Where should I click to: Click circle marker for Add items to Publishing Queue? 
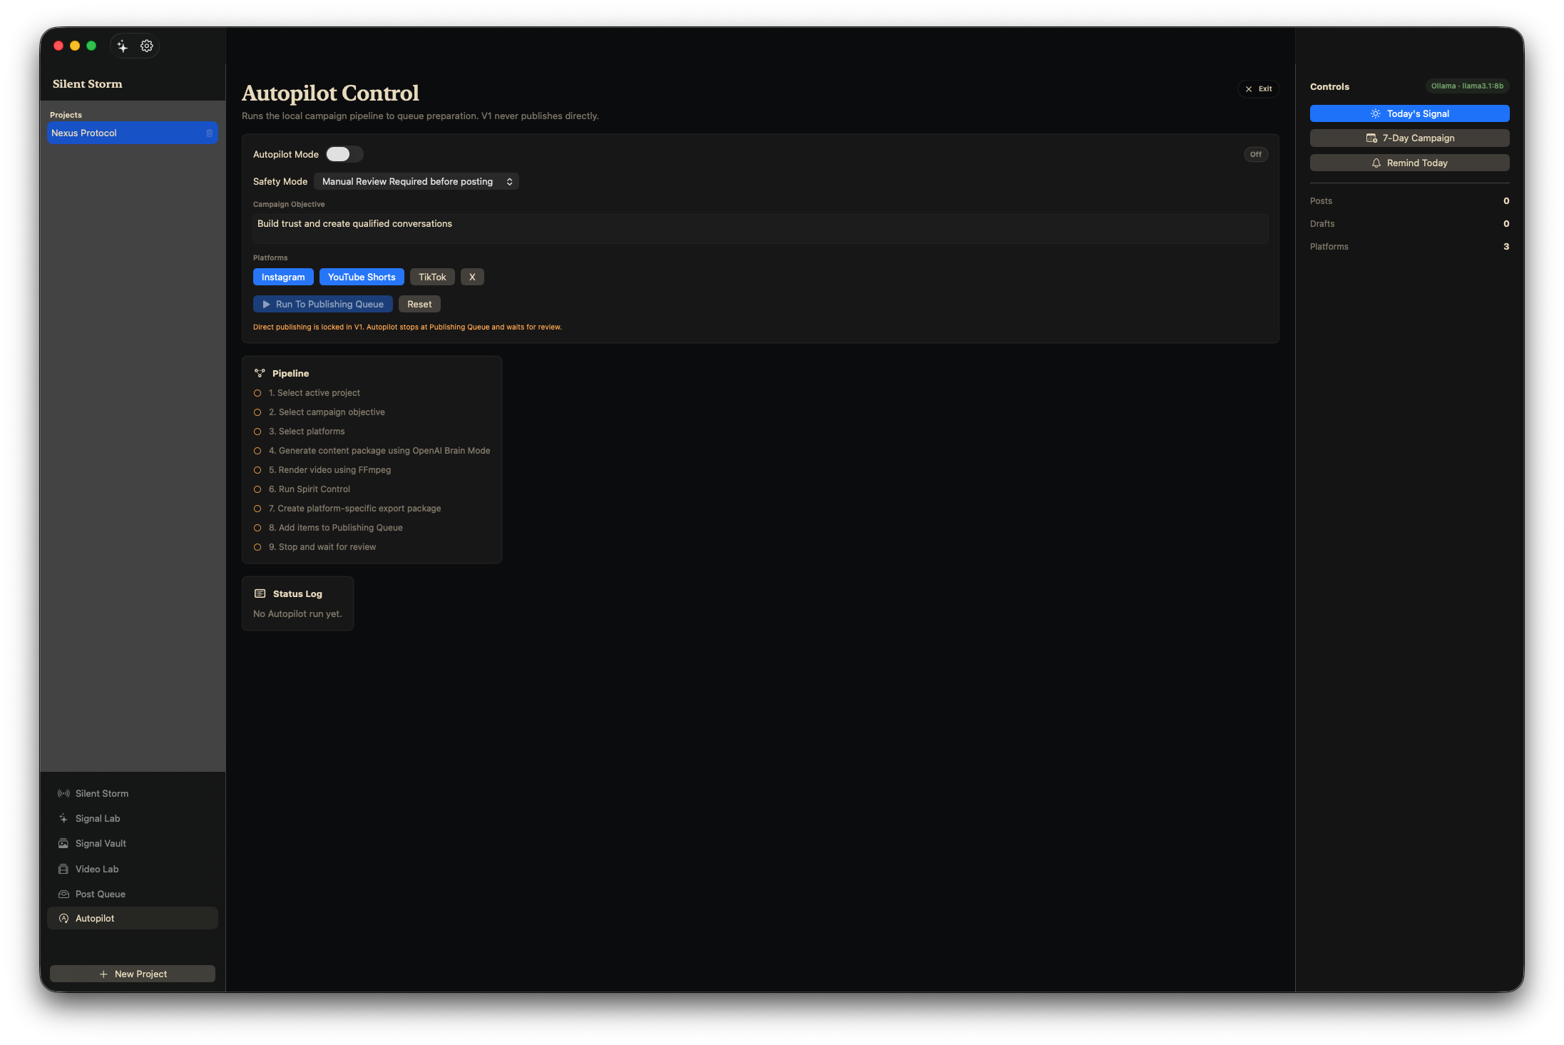(x=257, y=528)
